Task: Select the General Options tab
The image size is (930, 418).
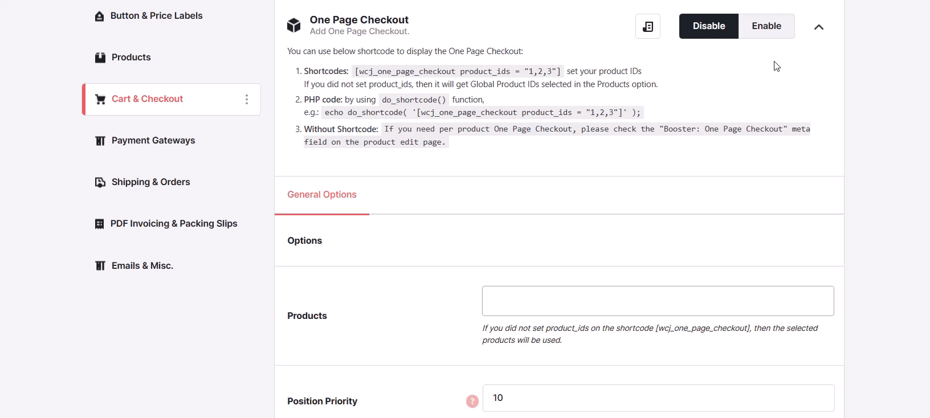Action: click(322, 195)
